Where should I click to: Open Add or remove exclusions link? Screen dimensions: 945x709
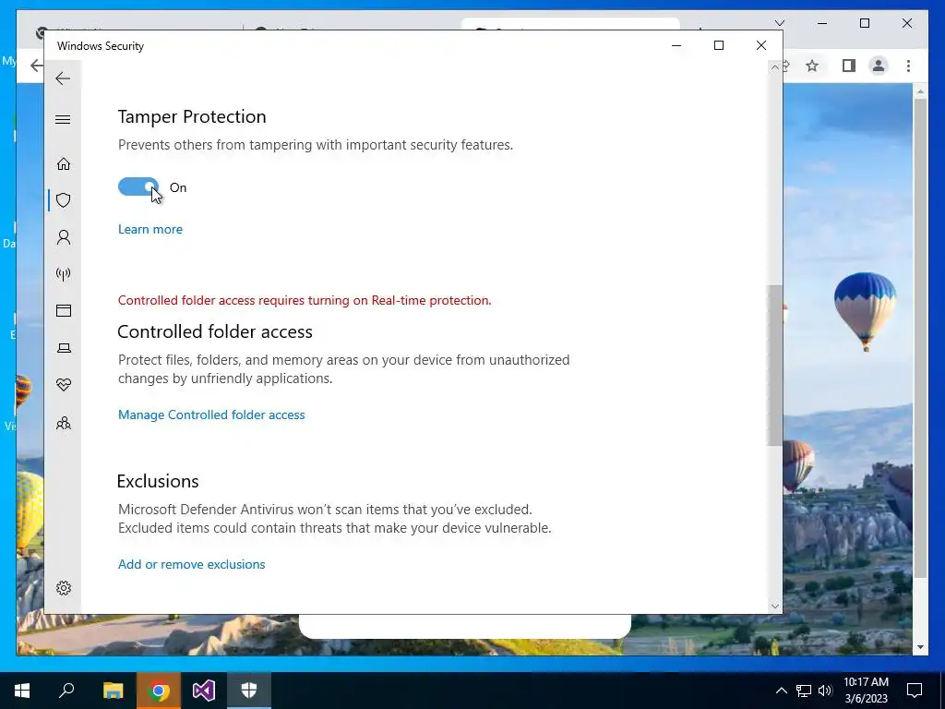tap(192, 564)
